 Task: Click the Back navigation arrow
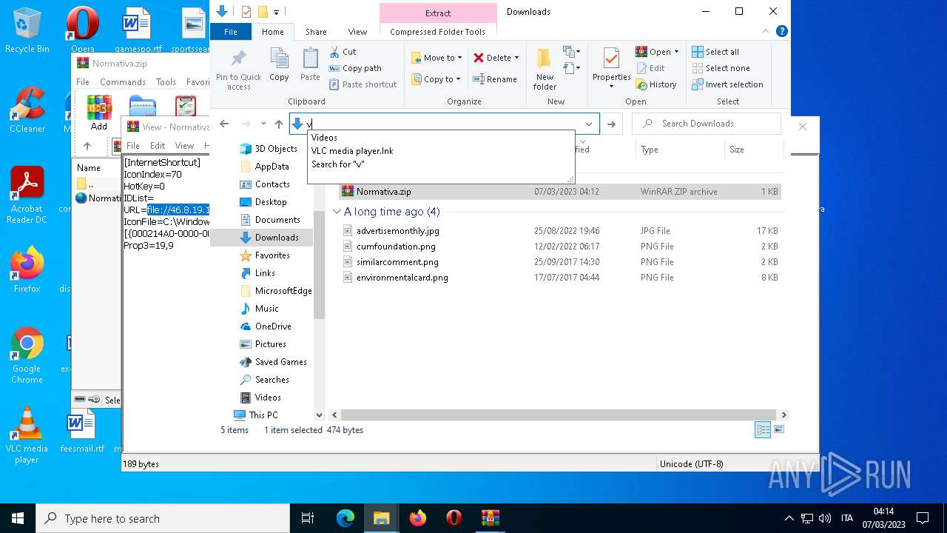pos(224,124)
